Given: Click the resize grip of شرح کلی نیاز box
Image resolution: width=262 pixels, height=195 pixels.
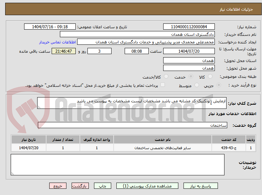Looking at the screenshot, I should click(x=39, y=107).
